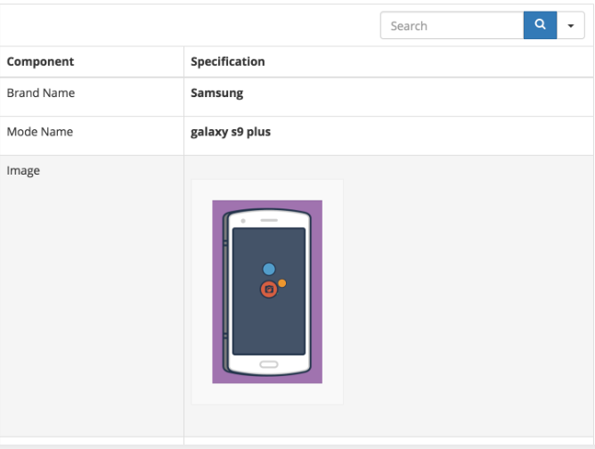Click the Samsung brand value

(216, 93)
